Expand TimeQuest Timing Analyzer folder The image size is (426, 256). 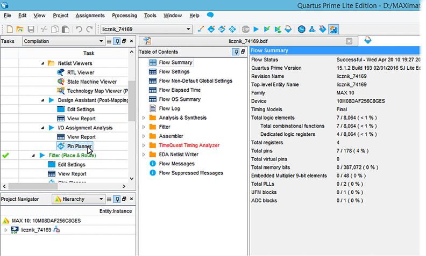[144, 145]
